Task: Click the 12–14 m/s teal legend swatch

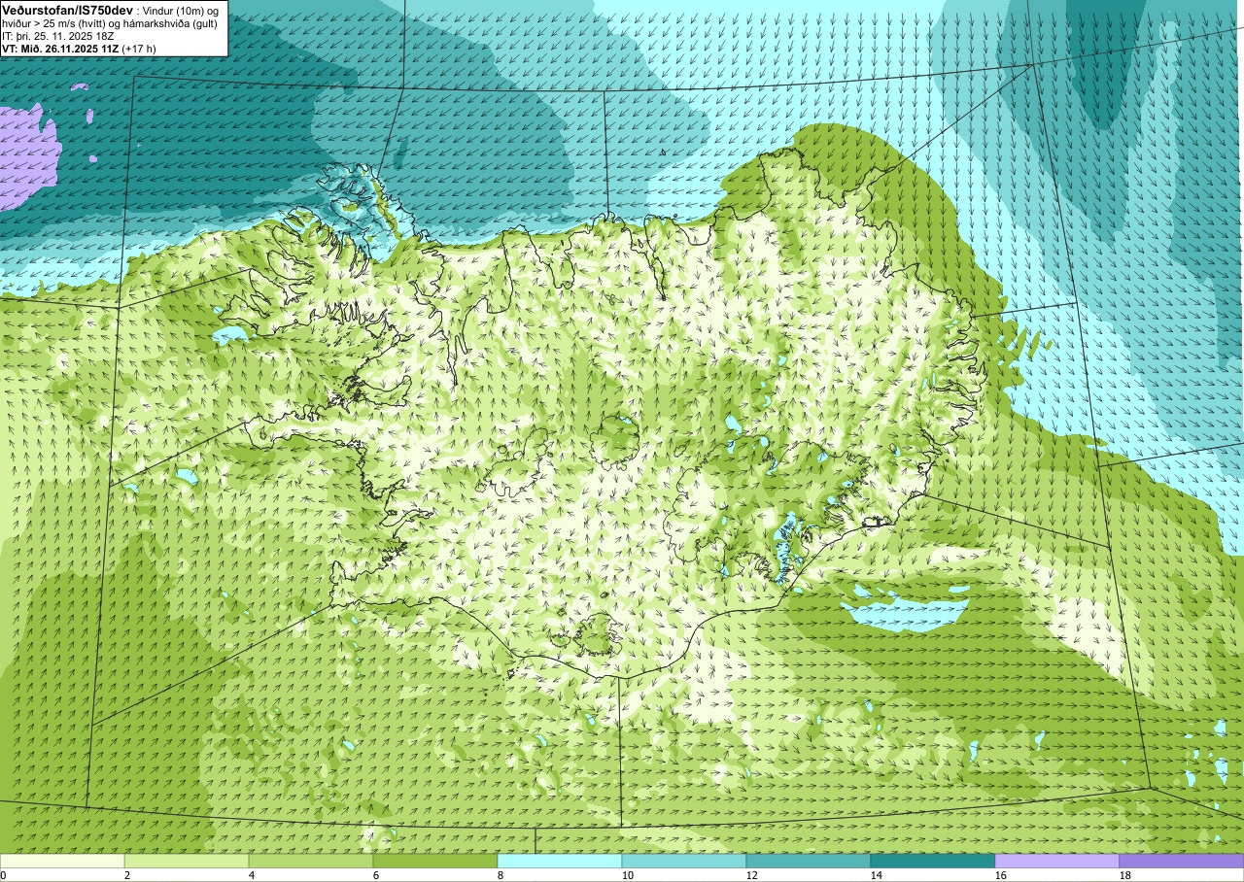Action: [809, 861]
